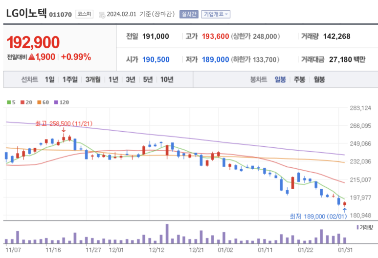This screenshot has height=258, width=378.
Task: Click the LG이노텍 stock name
Action: tap(26, 13)
